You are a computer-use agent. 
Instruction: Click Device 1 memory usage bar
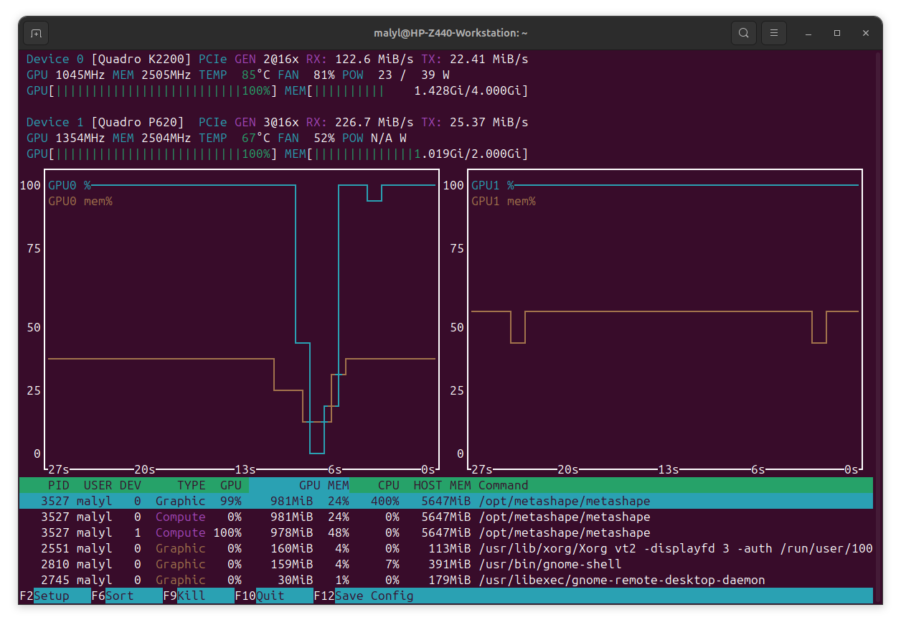407,154
